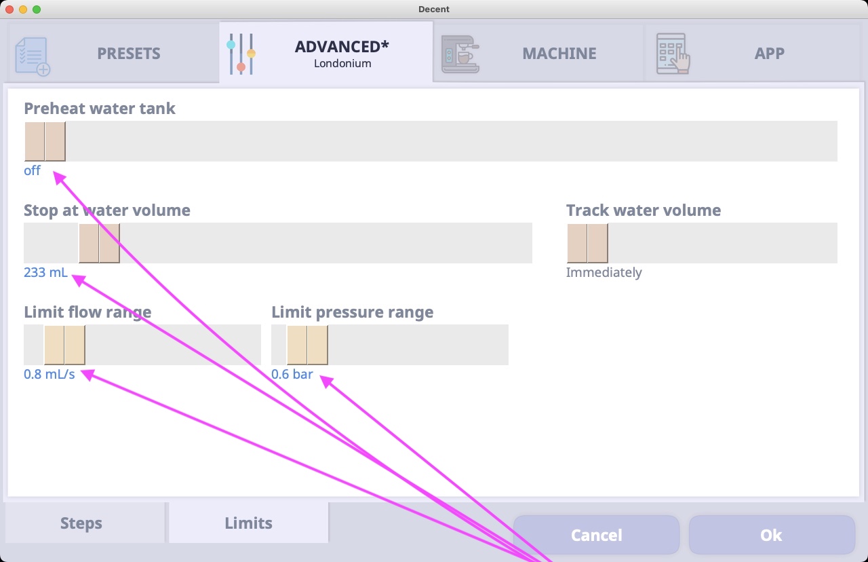Click the 233 mL value label
868x562 pixels.
[x=45, y=272]
